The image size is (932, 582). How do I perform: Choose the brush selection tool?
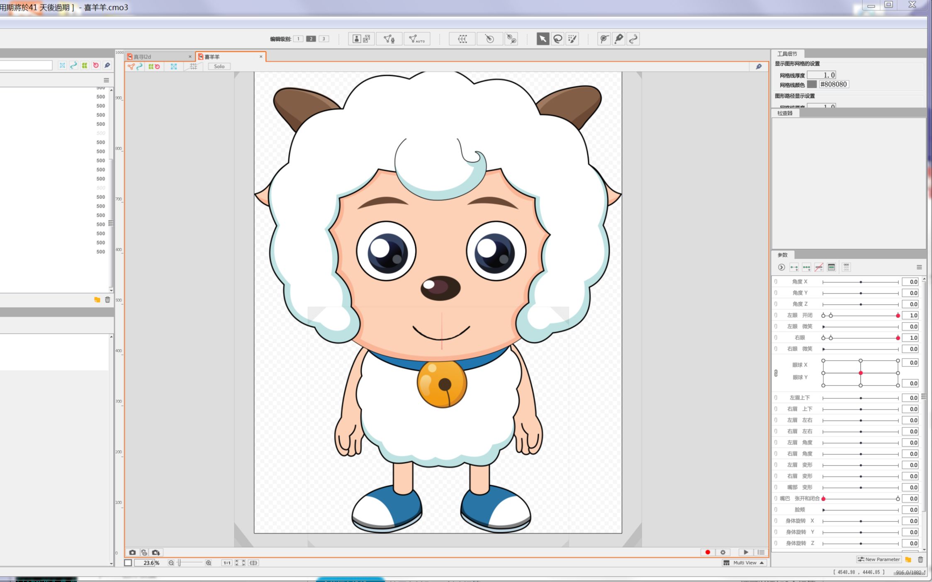click(572, 39)
